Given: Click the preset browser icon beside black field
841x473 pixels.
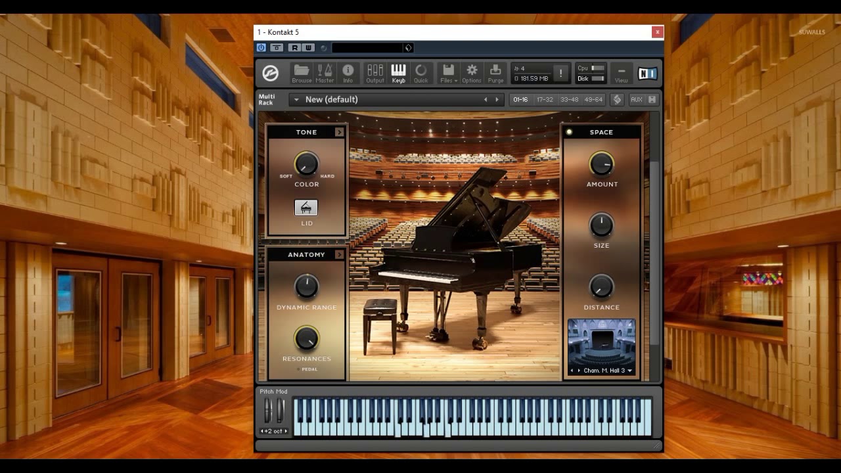Looking at the screenshot, I should click(408, 48).
